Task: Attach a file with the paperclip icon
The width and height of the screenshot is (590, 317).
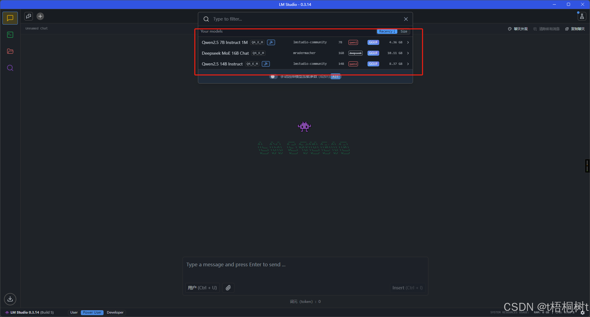Action: [228, 288]
